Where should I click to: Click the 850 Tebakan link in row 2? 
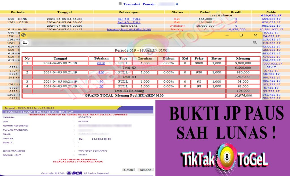(101, 72)
